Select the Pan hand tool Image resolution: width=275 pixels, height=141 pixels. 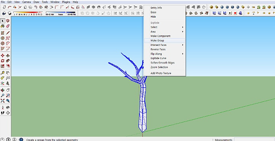point(8,90)
